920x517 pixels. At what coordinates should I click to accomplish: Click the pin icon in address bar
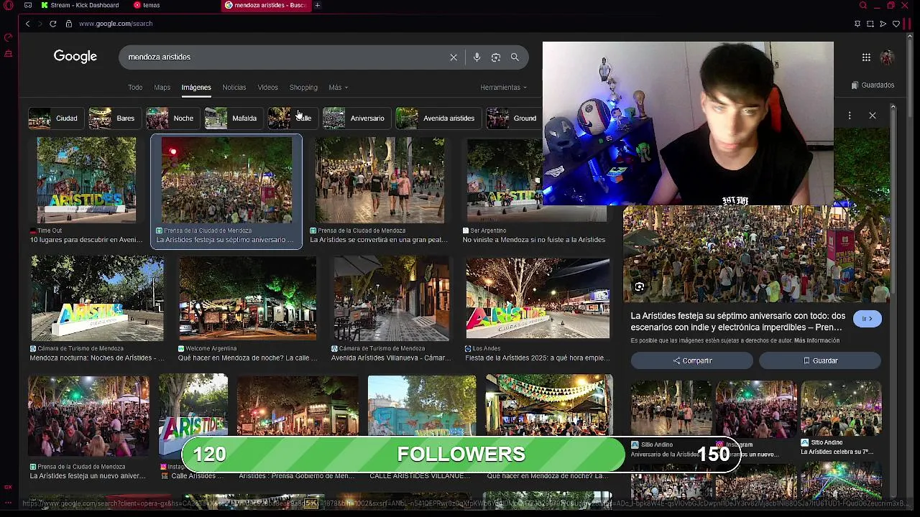pyautogui.click(x=857, y=24)
